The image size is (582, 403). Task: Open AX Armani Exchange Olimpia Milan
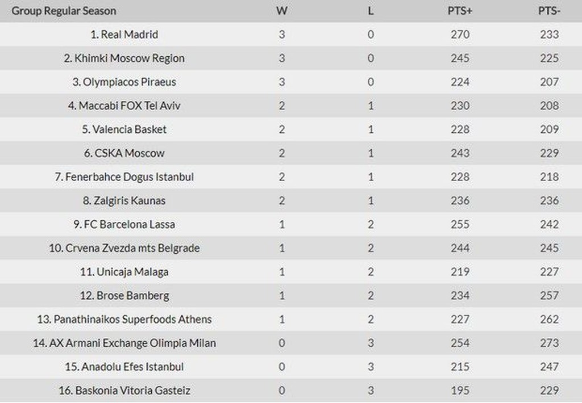point(124,343)
